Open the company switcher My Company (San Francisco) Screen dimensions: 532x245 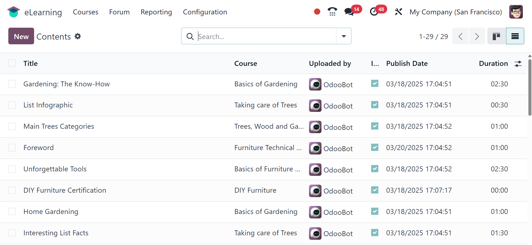[x=456, y=12]
